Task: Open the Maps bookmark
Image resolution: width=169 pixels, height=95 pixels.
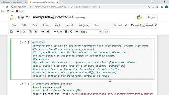Action: tap(11, 11)
